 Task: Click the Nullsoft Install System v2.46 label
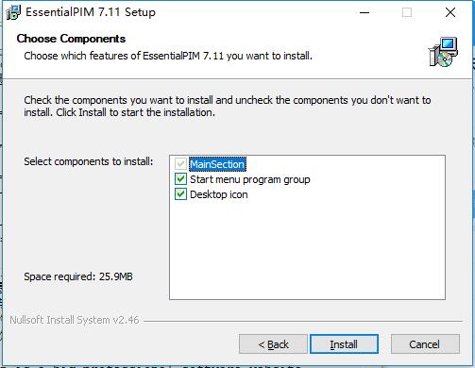click(x=75, y=320)
